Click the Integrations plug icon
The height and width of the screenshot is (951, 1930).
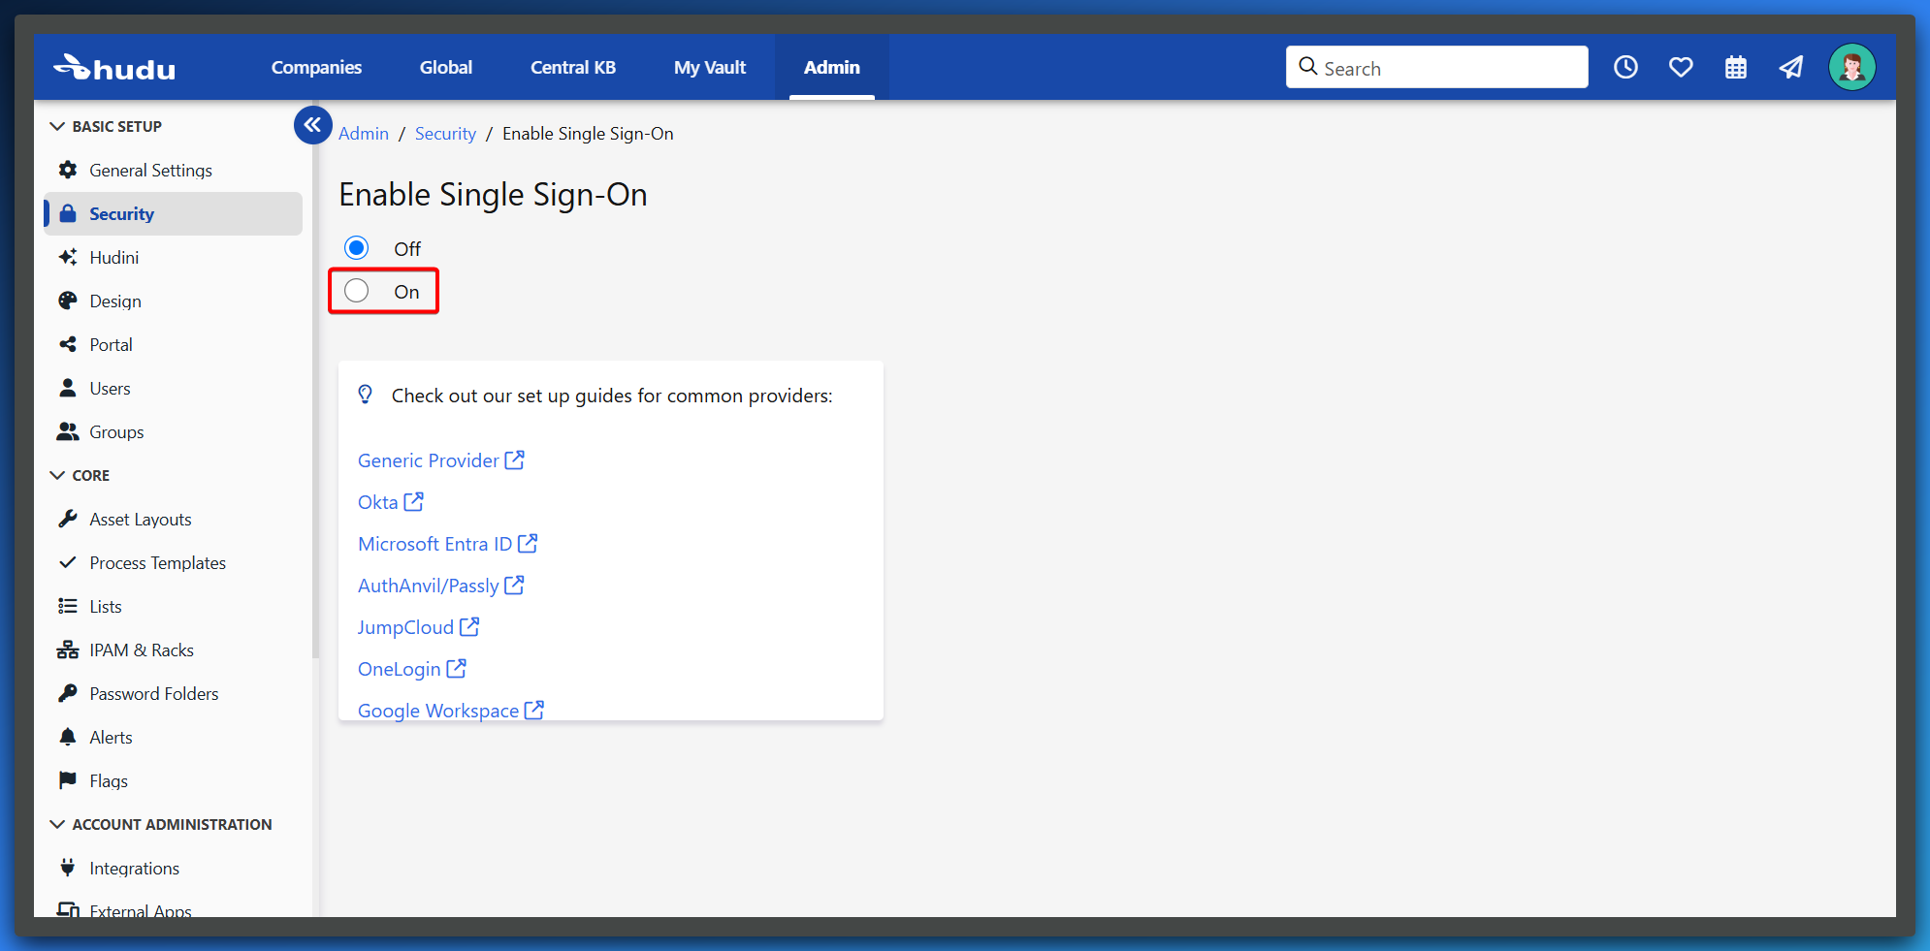click(68, 868)
